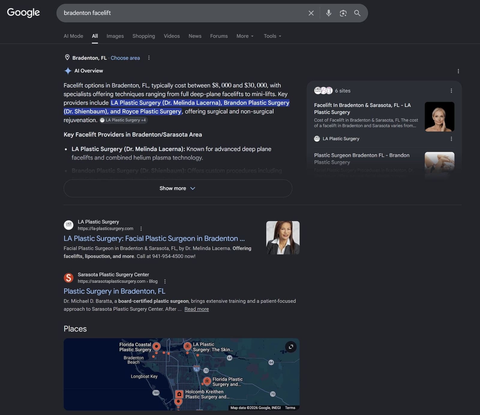Click the Read more link
Screen dimensions: 480x415
pyautogui.click(x=196, y=309)
